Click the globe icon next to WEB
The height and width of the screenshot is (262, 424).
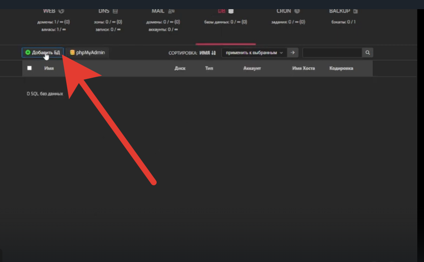tap(61, 11)
